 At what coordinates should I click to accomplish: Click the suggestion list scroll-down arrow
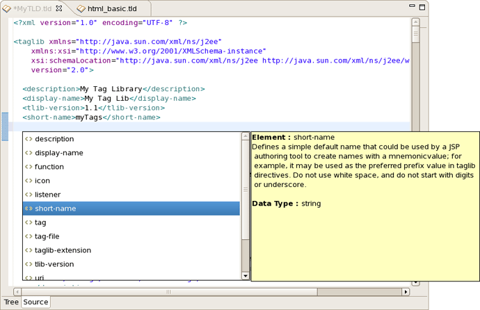pyautogui.click(x=245, y=276)
